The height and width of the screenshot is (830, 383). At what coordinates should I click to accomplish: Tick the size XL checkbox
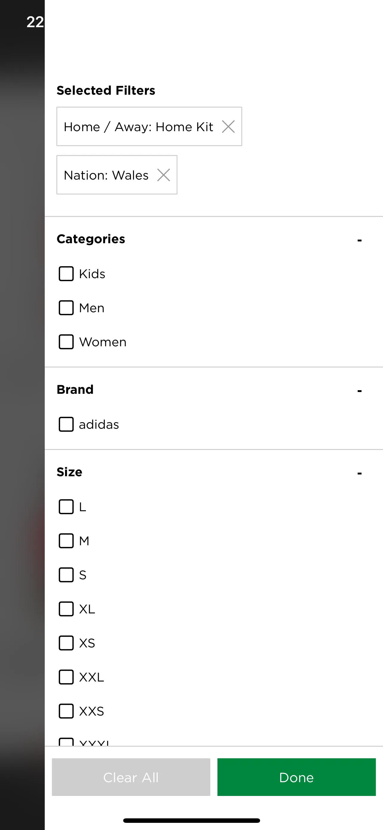tap(66, 609)
